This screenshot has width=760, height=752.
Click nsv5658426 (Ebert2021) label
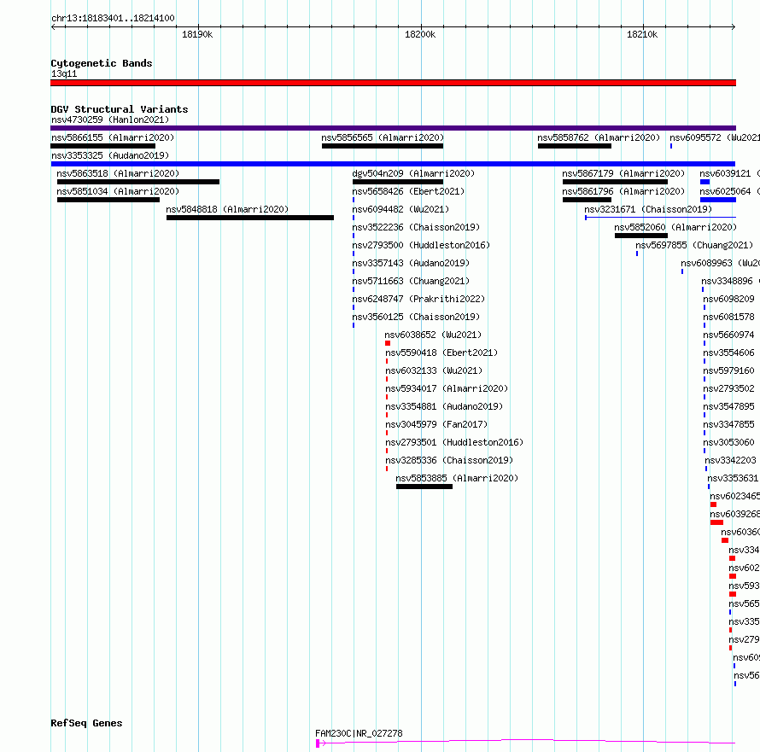click(408, 191)
